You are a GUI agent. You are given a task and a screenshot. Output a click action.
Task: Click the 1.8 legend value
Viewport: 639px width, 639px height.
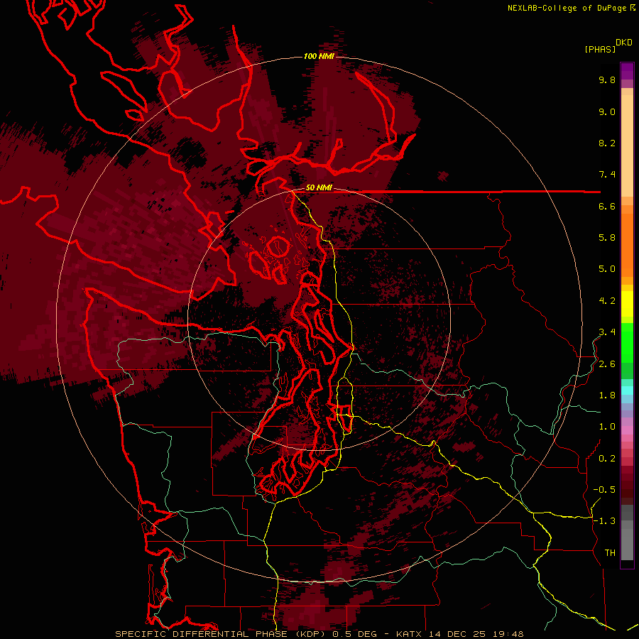(x=607, y=395)
